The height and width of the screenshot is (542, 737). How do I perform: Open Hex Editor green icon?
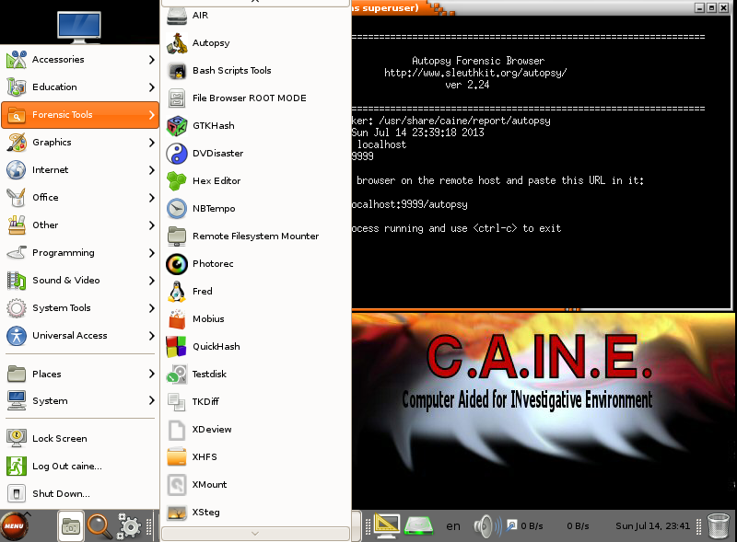[177, 181]
